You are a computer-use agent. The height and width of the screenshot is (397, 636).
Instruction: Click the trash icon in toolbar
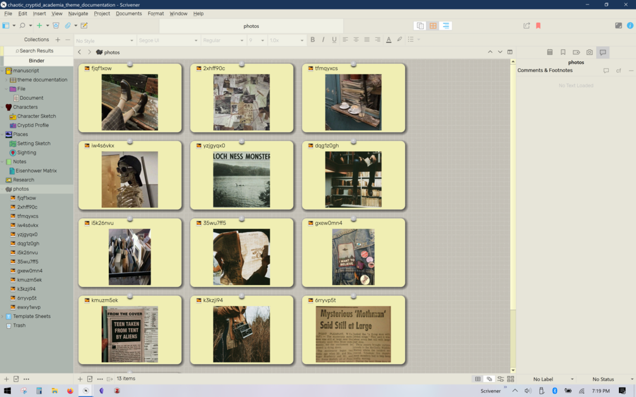pyautogui.click(x=56, y=25)
